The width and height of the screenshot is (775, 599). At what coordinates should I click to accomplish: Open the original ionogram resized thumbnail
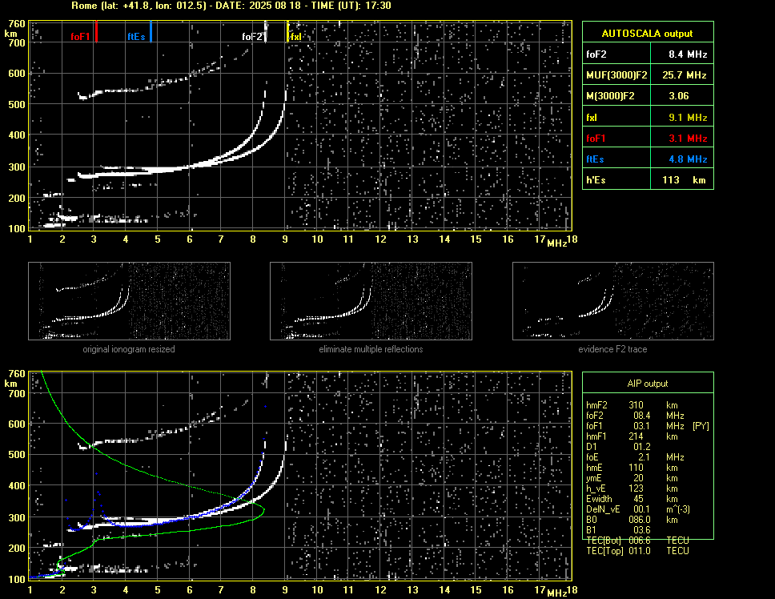(x=129, y=301)
